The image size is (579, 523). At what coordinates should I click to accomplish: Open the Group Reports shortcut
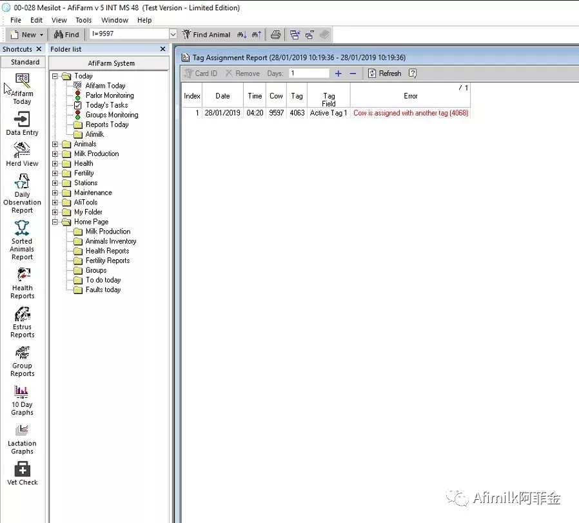pyautogui.click(x=22, y=361)
